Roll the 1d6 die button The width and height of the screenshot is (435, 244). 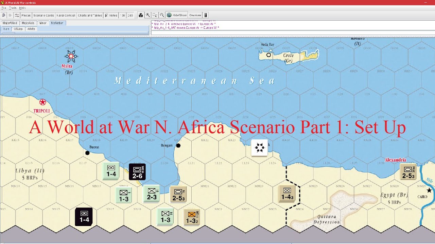pyautogui.click(x=122, y=15)
